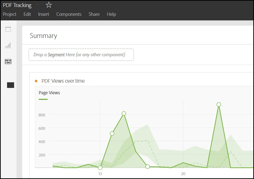Image resolution: width=254 pixels, height=179 pixels.
Task: Open the Edit menu
Action: (x=27, y=14)
